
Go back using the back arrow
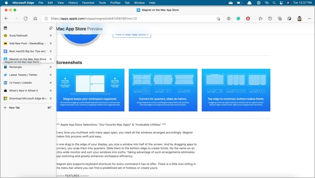tap(6, 18)
